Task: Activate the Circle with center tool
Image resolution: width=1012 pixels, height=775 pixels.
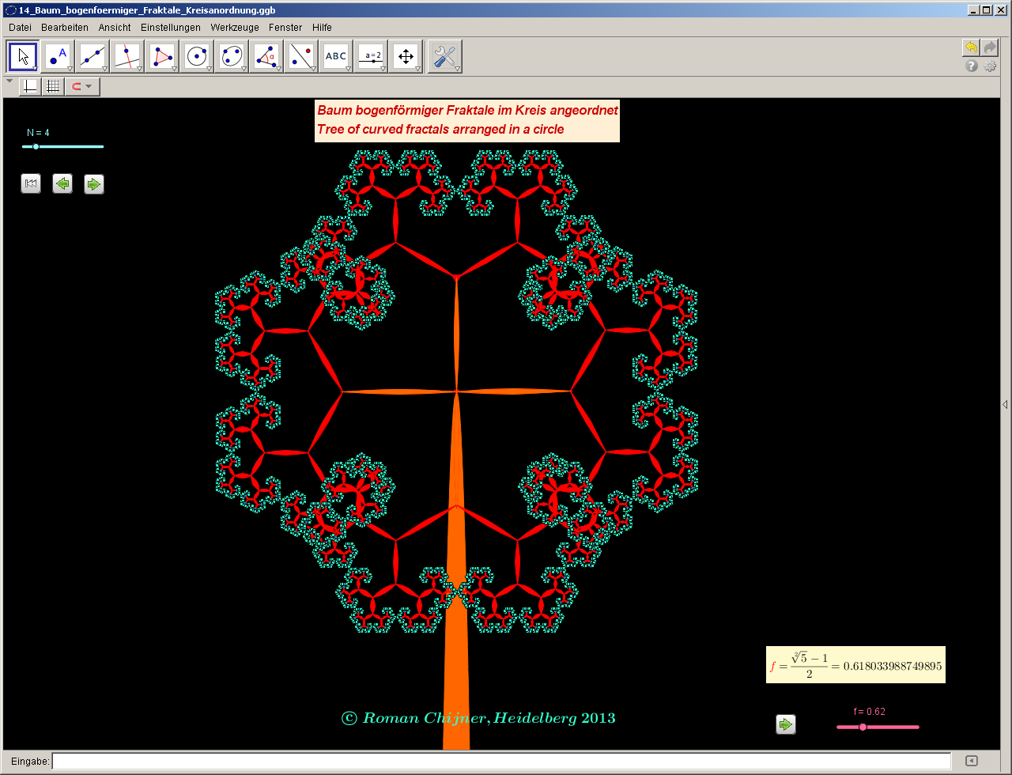Action: click(x=197, y=57)
